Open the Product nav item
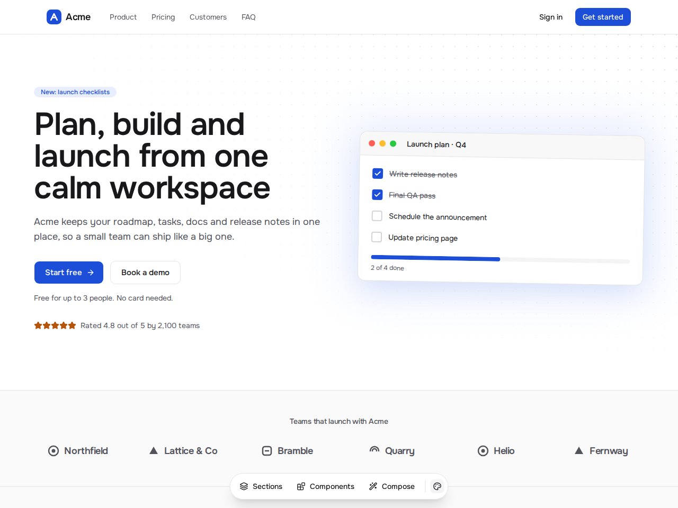 [123, 17]
